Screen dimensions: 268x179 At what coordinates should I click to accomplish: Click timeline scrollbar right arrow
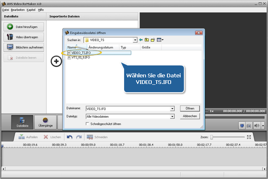[x=264, y=169]
